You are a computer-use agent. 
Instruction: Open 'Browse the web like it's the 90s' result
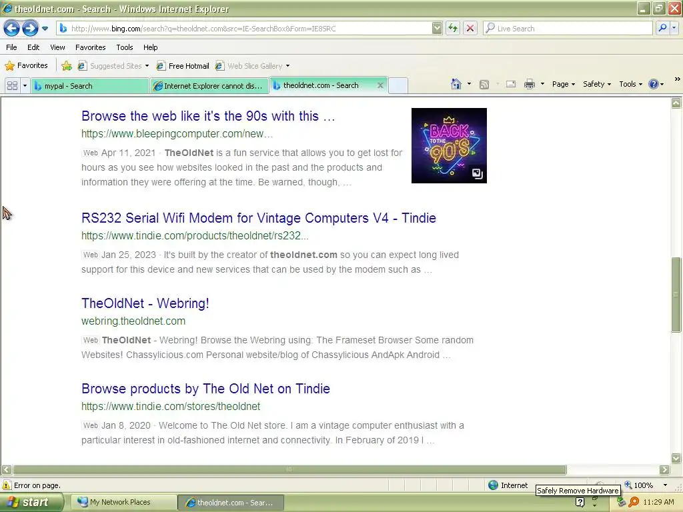208,116
